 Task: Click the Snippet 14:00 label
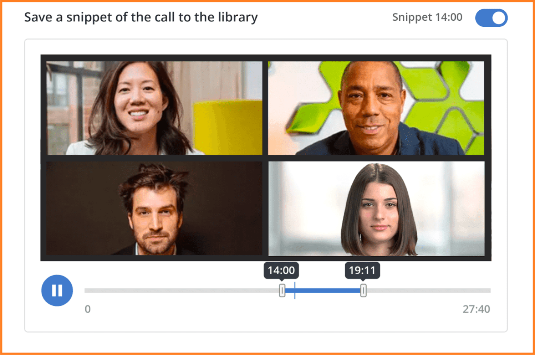pyautogui.click(x=427, y=17)
